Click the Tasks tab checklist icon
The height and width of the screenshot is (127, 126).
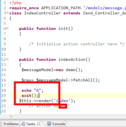pos(23,124)
